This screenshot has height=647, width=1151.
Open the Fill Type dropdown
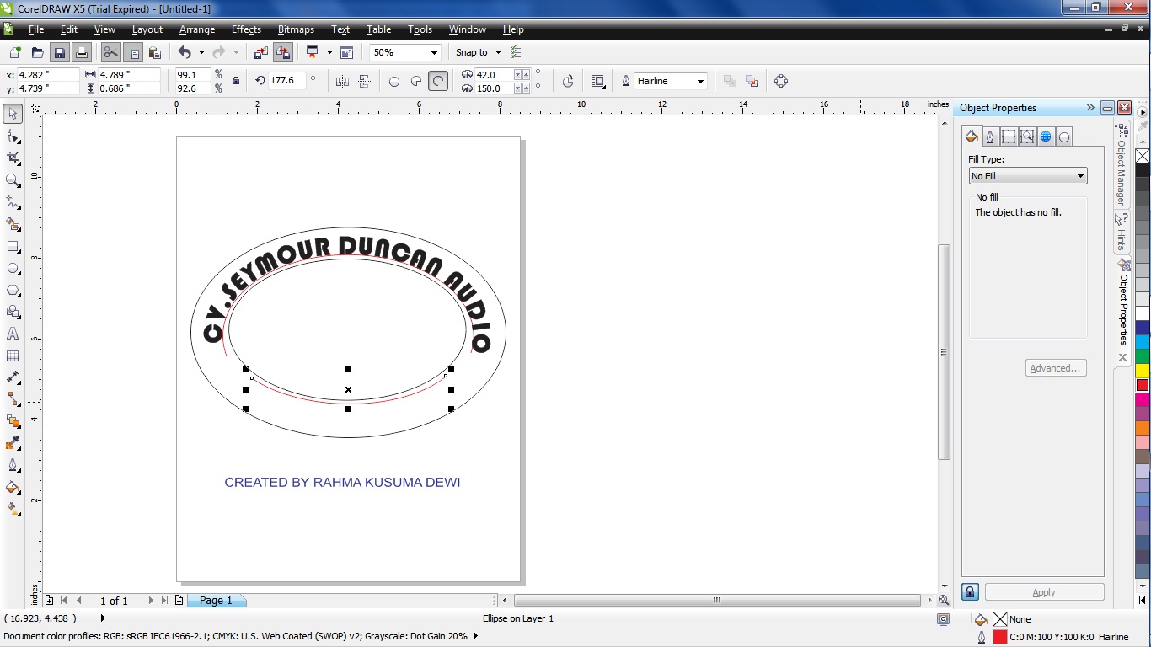[1028, 176]
